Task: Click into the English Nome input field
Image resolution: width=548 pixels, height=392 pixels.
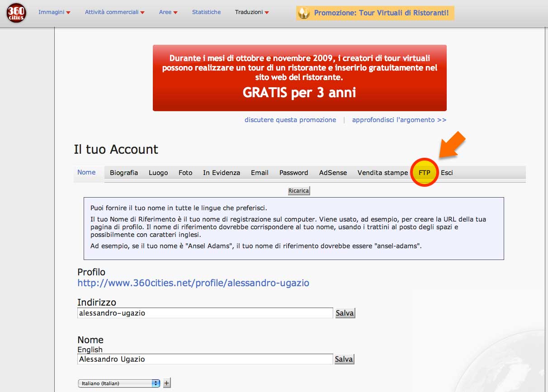Action: pyautogui.click(x=205, y=359)
